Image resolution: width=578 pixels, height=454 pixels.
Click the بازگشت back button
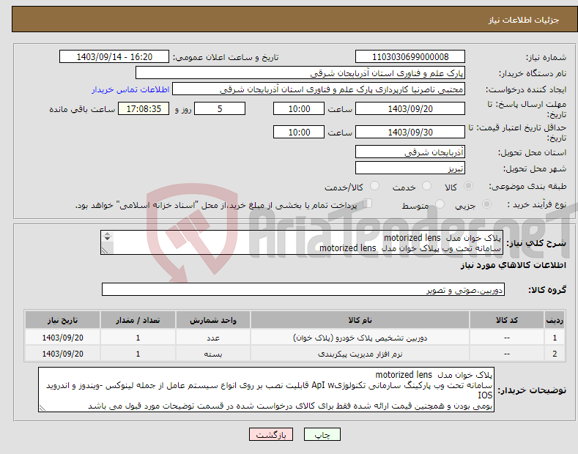271,435
